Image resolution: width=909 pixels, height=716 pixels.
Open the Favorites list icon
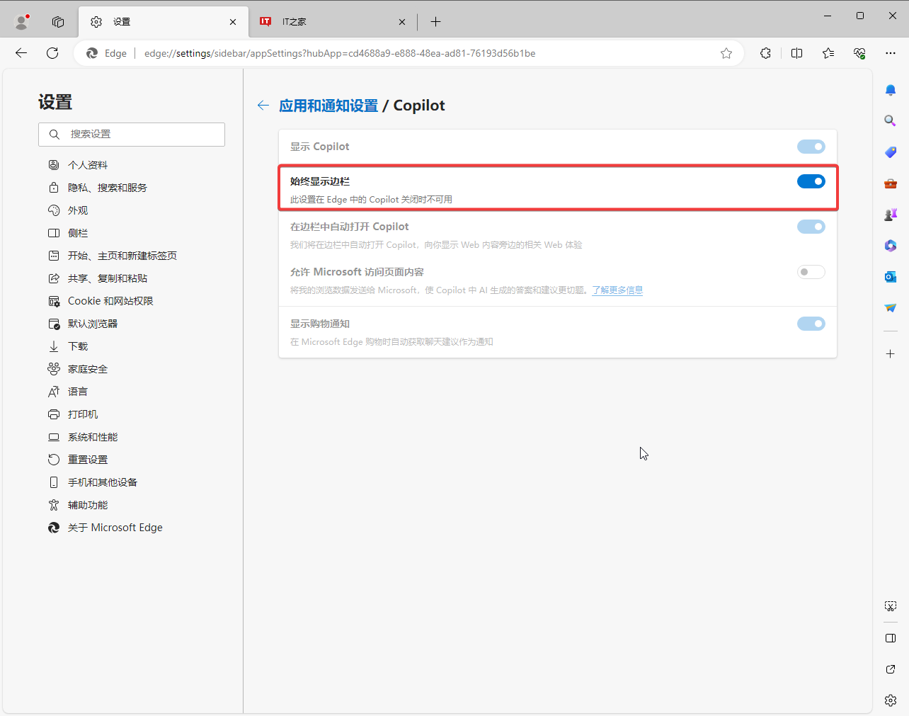tap(828, 53)
